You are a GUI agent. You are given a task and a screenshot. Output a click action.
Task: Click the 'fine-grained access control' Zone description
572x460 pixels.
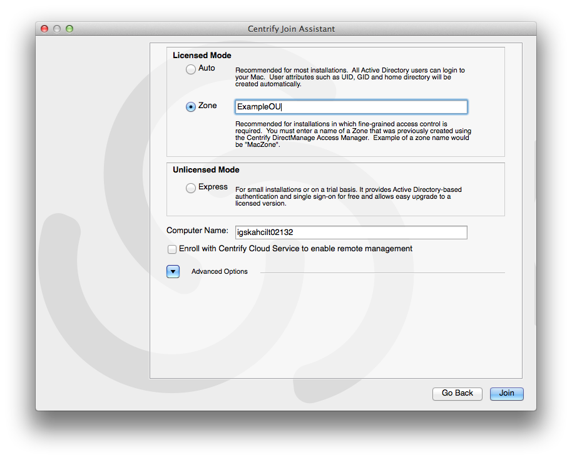(353, 134)
